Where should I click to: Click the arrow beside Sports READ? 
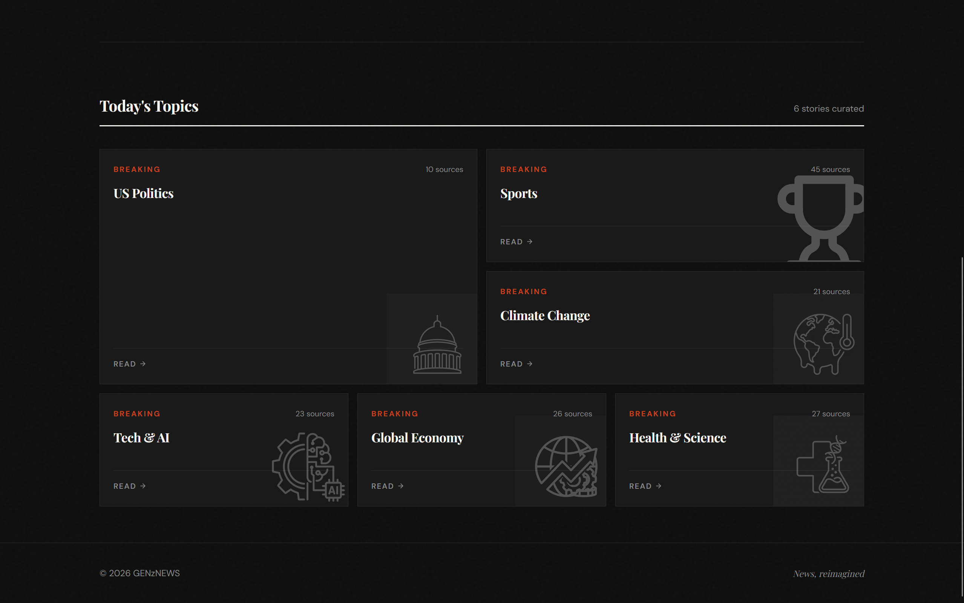[x=529, y=242]
